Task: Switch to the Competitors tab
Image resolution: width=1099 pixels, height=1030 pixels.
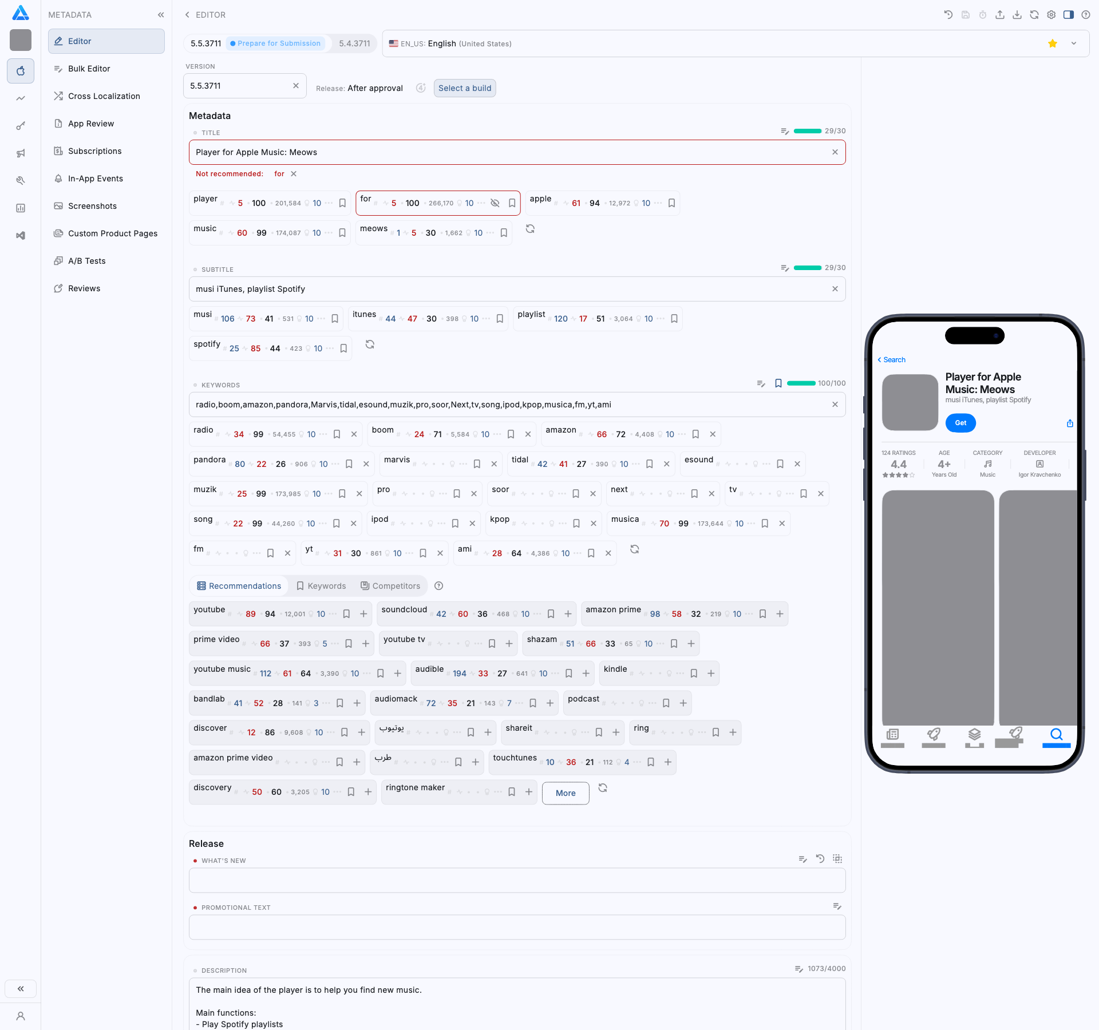Action: click(x=390, y=586)
